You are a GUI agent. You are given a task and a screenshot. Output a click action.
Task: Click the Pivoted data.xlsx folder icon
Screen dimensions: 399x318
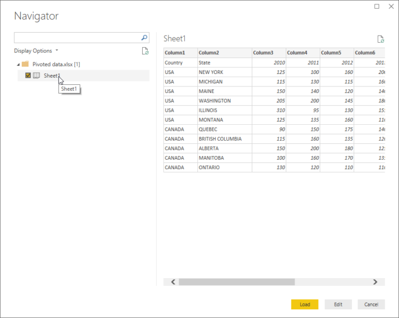[x=25, y=64]
